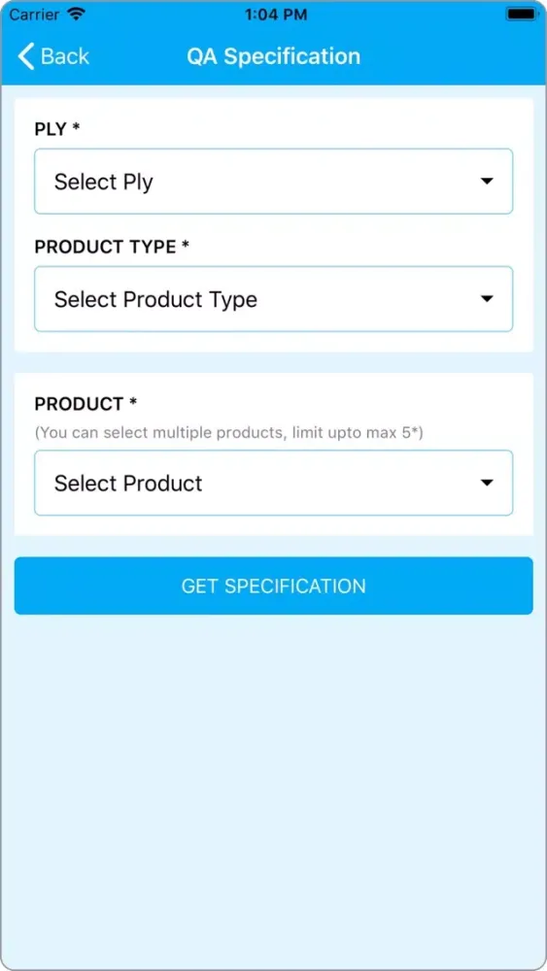Image resolution: width=547 pixels, height=971 pixels.
Task: Click the QA Specification title
Action: pyautogui.click(x=273, y=56)
